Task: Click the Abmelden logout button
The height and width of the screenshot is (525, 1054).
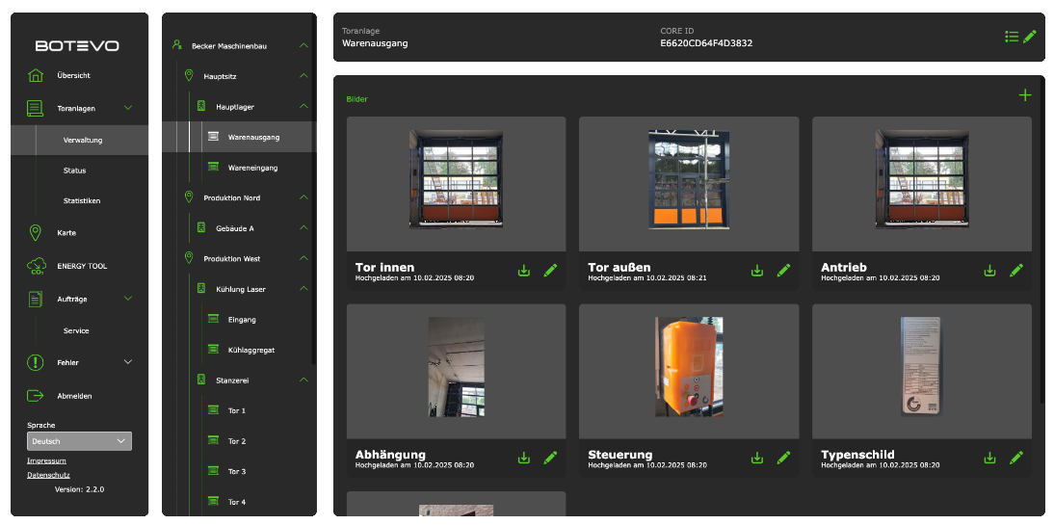Action: (74, 396)
